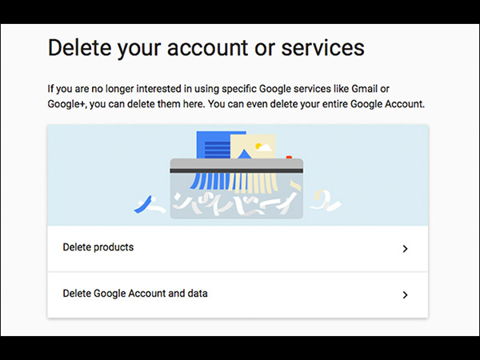Image resolution: width=480 pixels, height=360 pixels.
Task: Expand the Delete Google Account chevron arrow
Action: coord(405,294)
